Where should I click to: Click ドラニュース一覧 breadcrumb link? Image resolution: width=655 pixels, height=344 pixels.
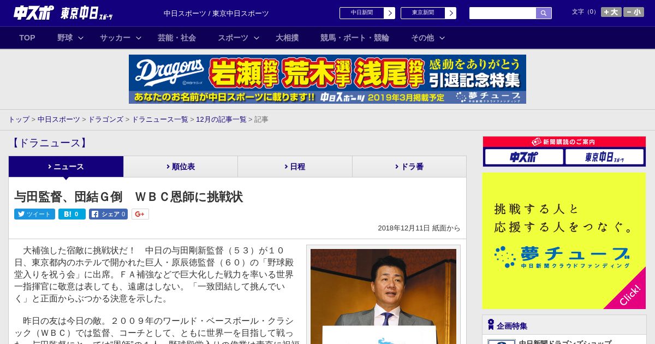click(160, 119)
